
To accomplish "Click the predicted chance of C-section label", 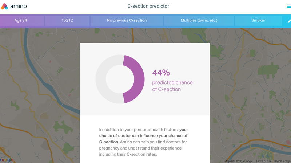I will [172, 86].
